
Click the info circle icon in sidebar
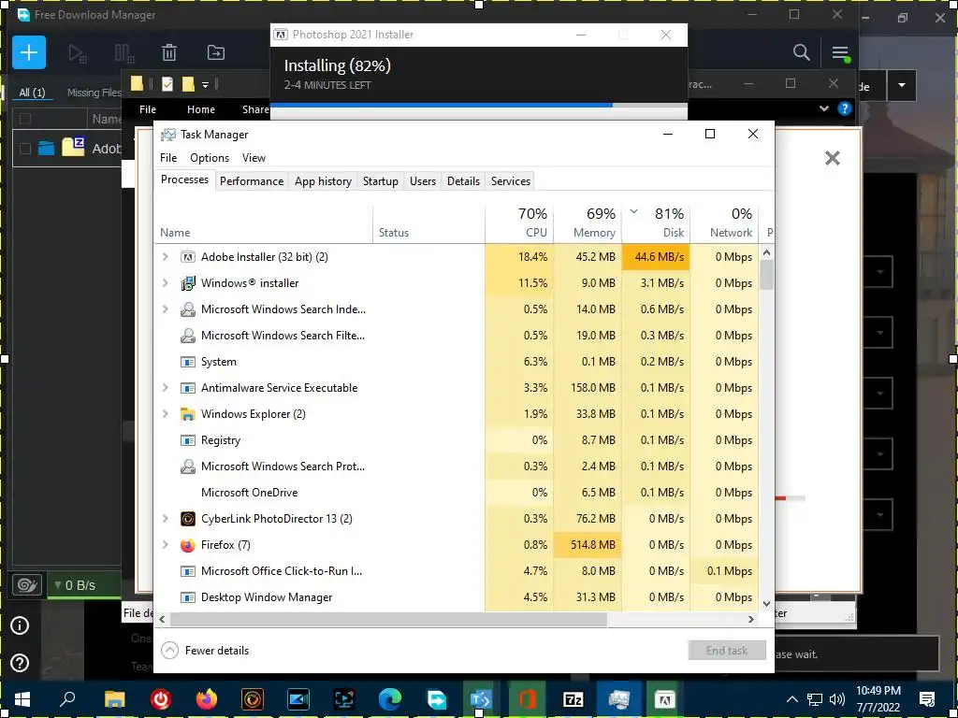pyautogui.click(x=20, y=625)
